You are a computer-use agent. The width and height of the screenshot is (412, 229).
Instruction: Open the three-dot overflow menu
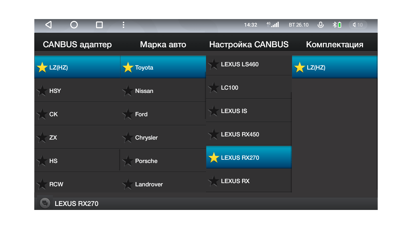pyautogui.click(x=123, y=25)
